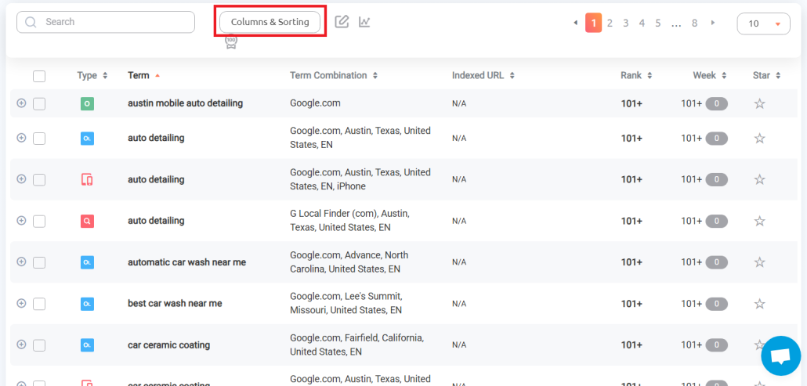Expand the best car wash near me row
The height and width of the screenshot is (386, 807).
point(21,303)
